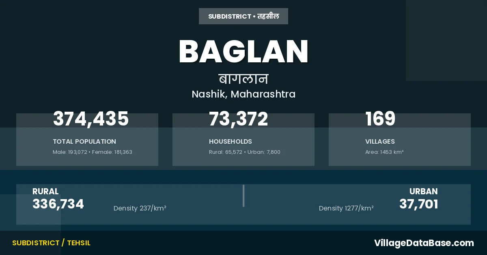
Task: Click the 73,372 households number
Action: [x=239, y=119]
